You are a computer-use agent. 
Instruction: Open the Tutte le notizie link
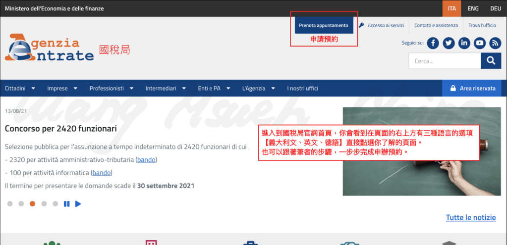(x=470, y=218)
